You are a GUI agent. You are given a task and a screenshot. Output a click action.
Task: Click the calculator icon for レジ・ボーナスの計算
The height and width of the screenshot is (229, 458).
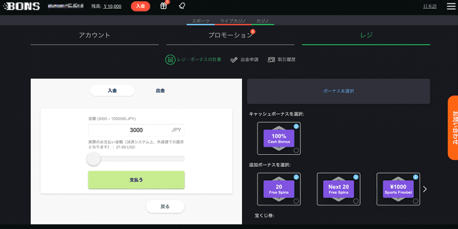point(170,59)
